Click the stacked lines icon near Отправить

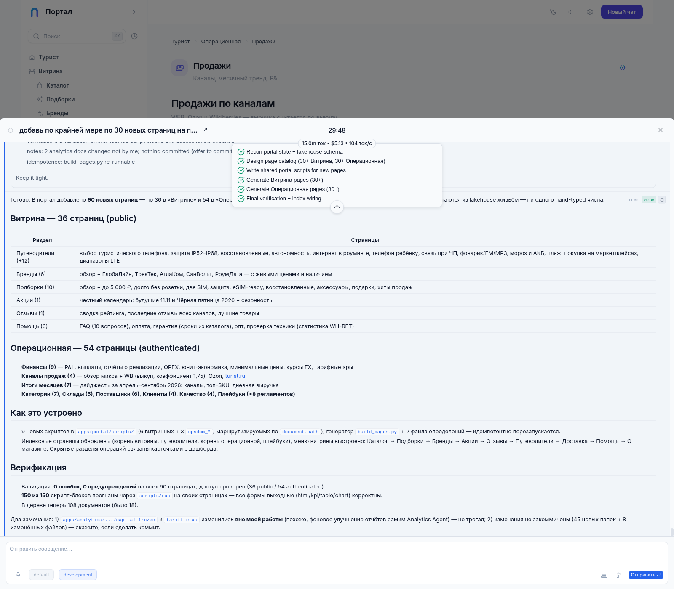pyautogui.click(x=604, y=575)
